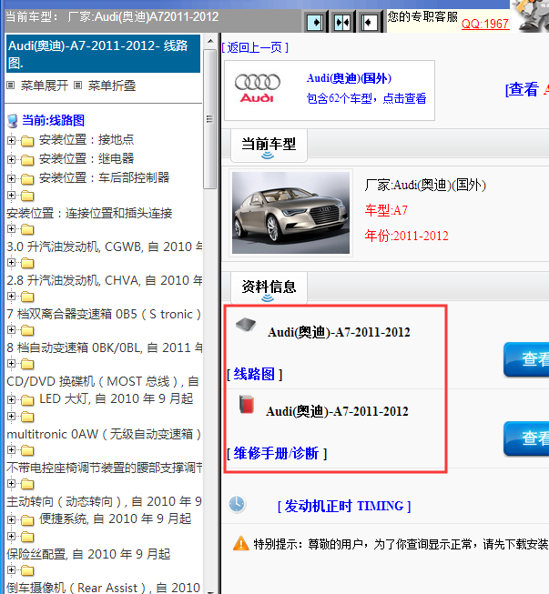549x594 pixels.
Task: Click Audi(奥迪)-A7-2011-2012 title above 线路图
Action: click(339, 332)
